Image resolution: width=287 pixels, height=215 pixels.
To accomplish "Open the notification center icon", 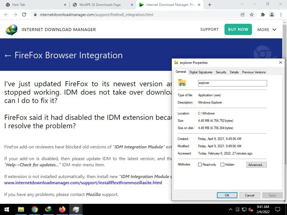I will pyautogui.click(x=278, y=209).
